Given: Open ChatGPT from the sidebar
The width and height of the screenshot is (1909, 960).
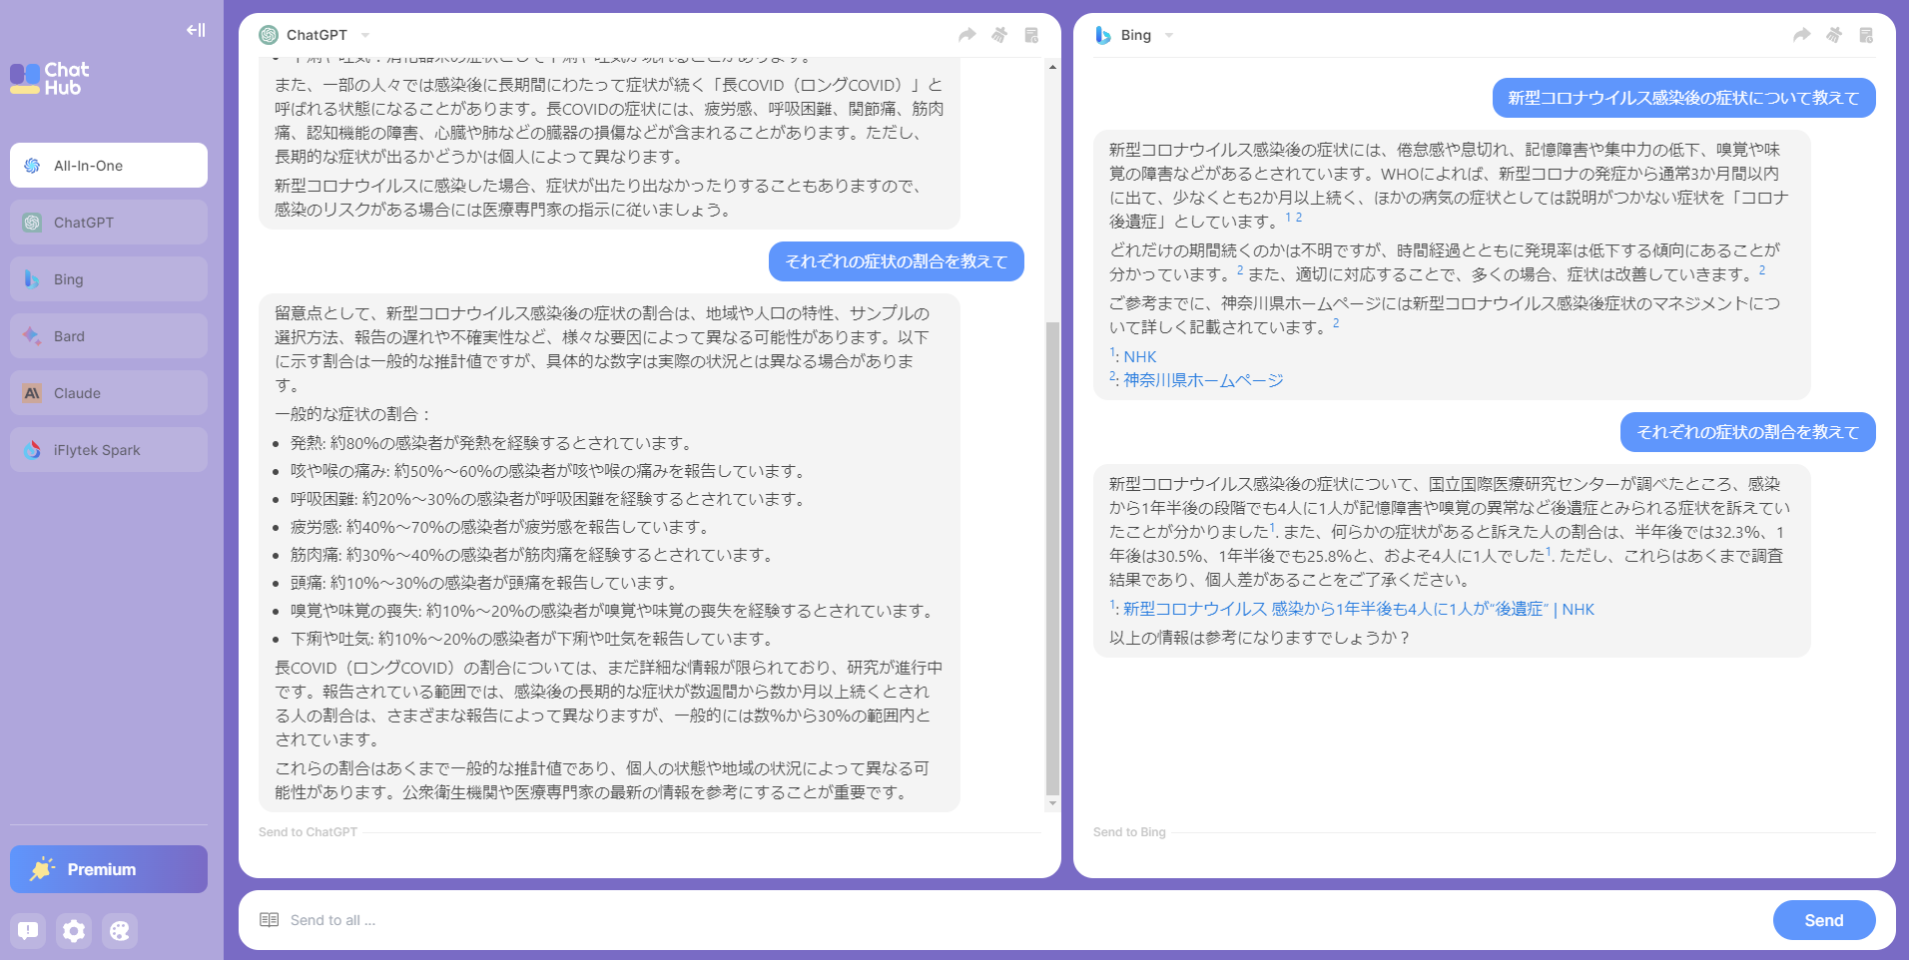Looking at the screenshot, I should coord(109,223).
